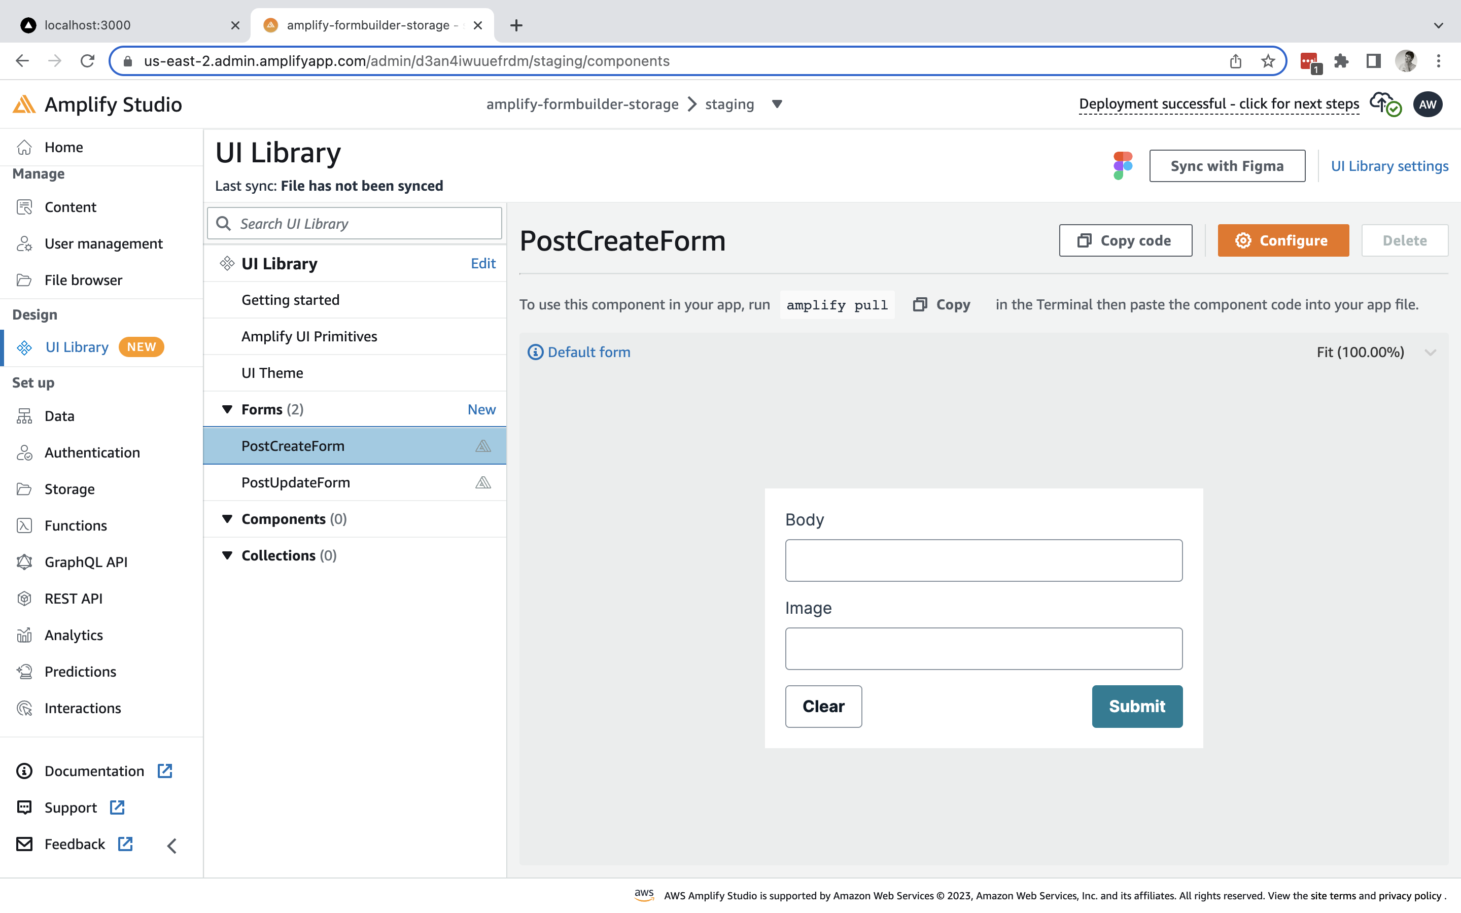Collapse the Forms section

228,409
